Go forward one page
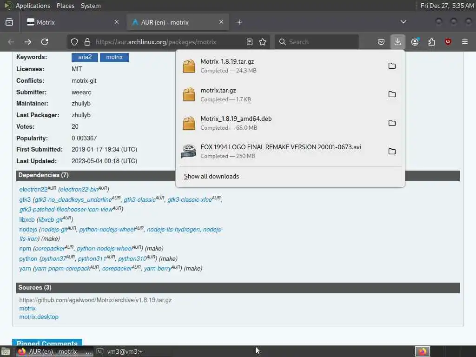The width and height of the screenshot is (476, 357). pyautogui.click(x=28, y=42)
